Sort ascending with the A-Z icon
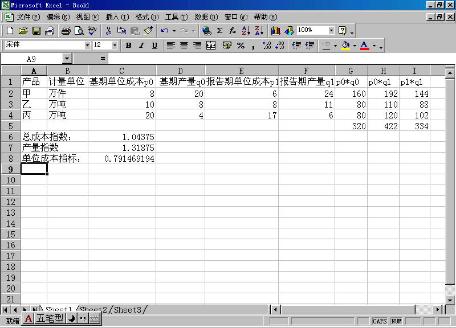The image size is (456, 328). [246, 30]
